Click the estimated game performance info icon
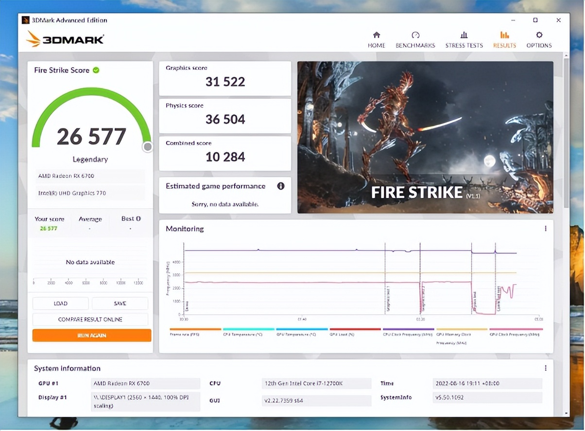 (x=280, y=186)
